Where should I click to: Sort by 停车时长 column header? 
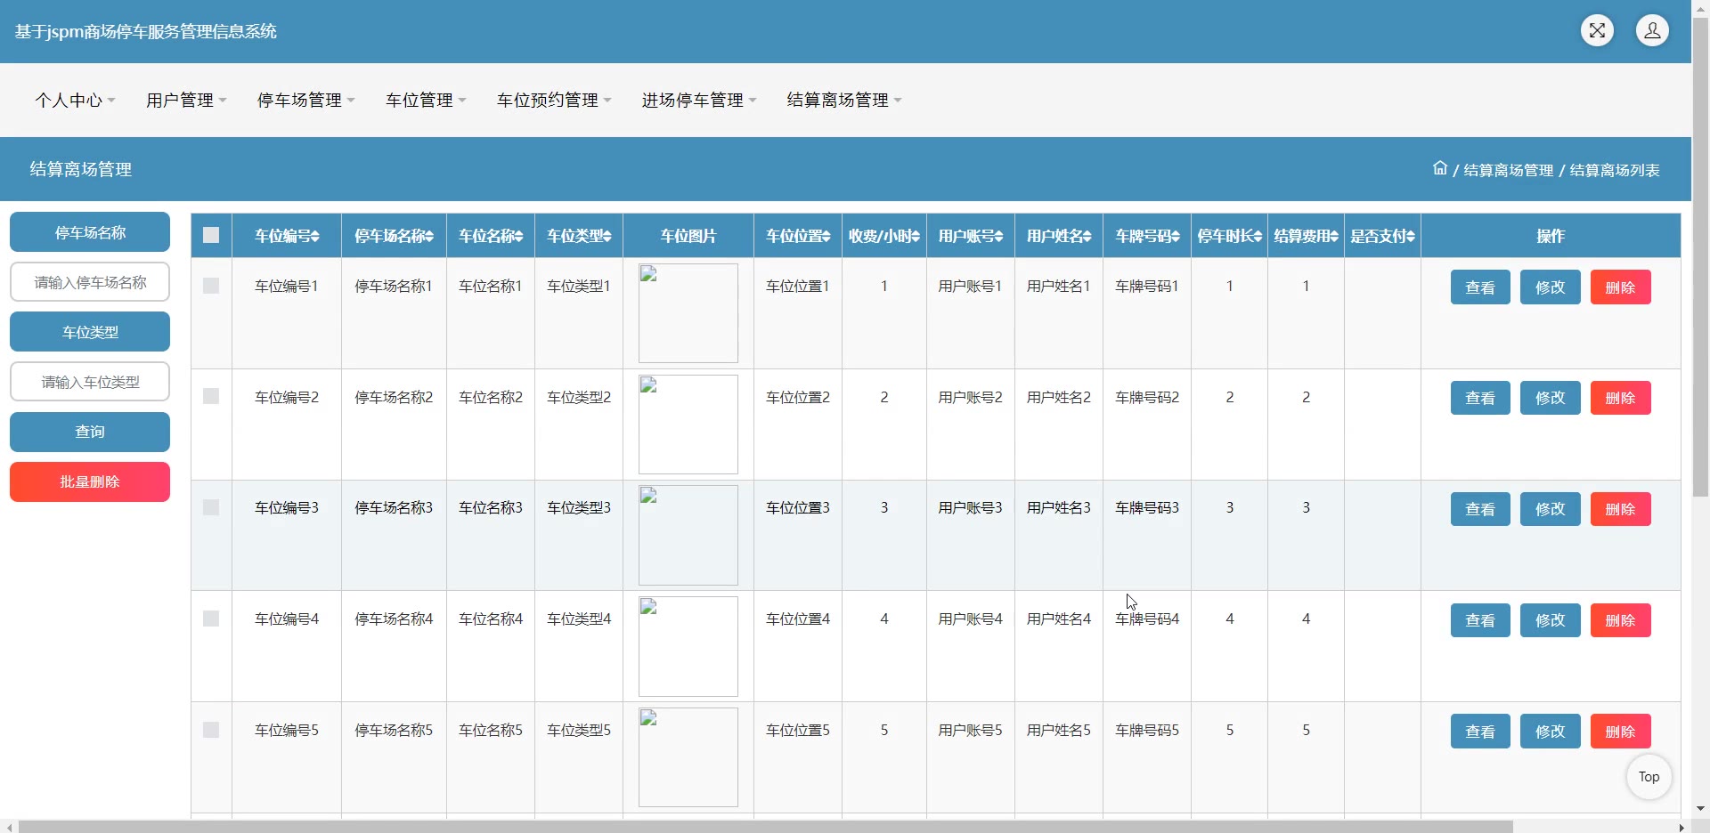coord(1230,236)
